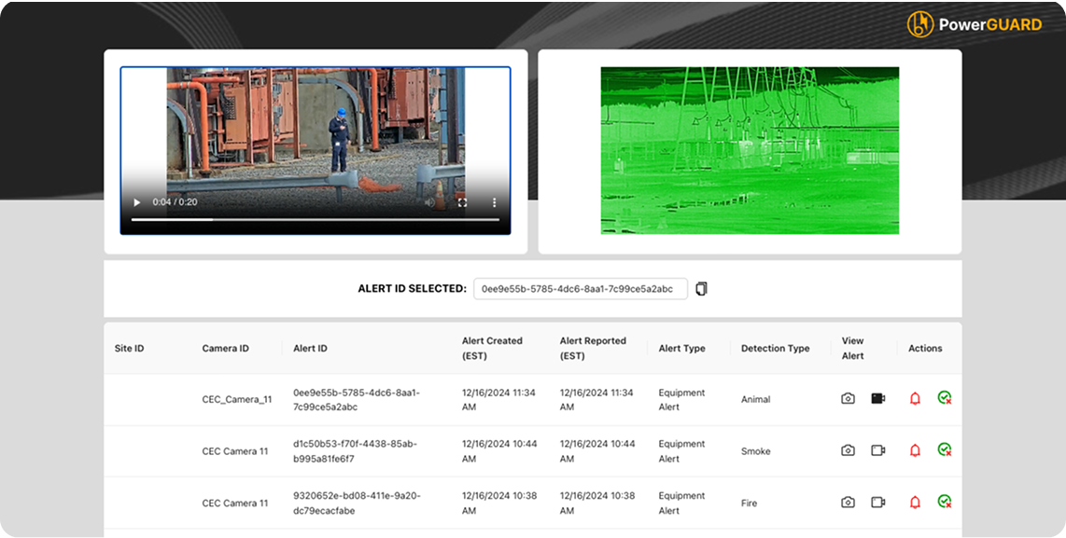This screenshot has width=1066, height=538.
Task: Click the alarm bell for Smoke alert
Action: click(x=915, y=450)
